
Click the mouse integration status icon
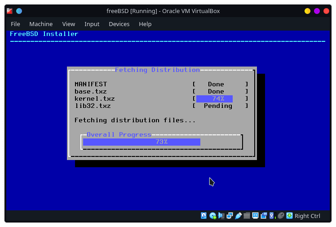281,215
